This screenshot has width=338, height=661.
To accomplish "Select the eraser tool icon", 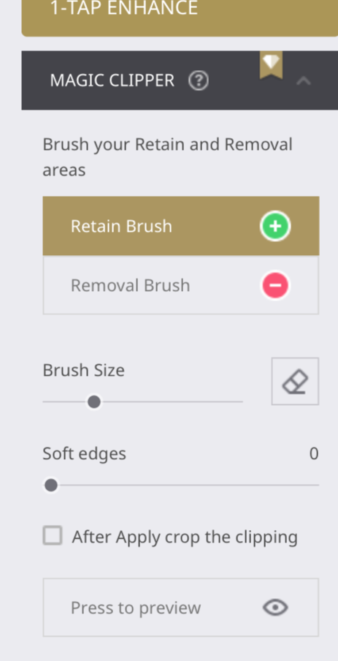I will click(295, 382).
